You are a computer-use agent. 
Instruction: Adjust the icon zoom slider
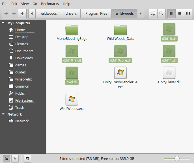click(x=177, y=158)
